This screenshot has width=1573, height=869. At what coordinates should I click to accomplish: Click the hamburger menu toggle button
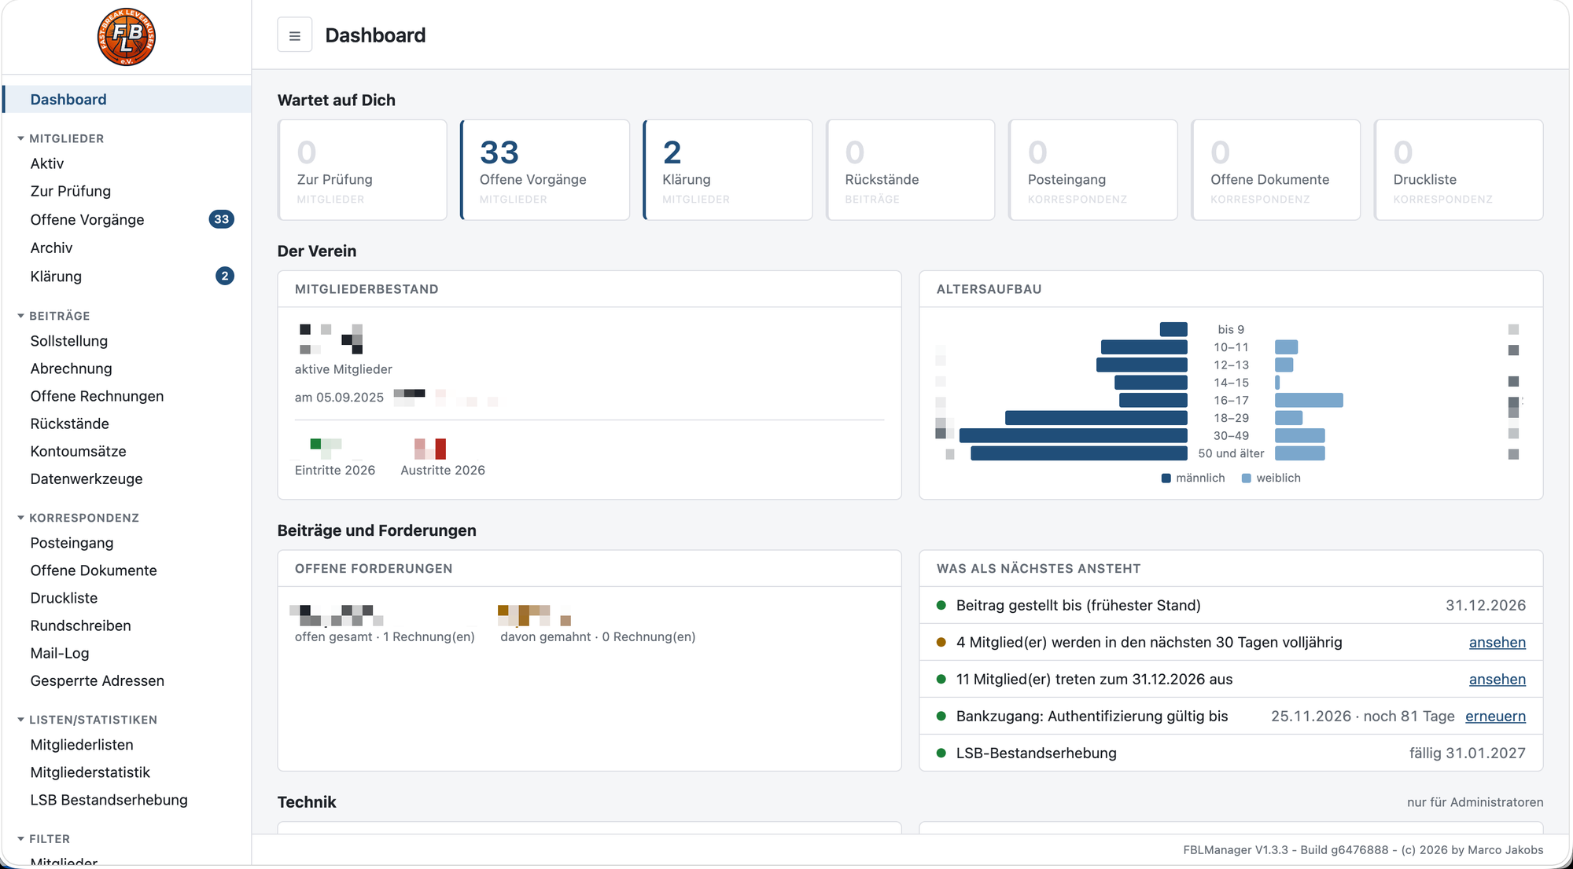click(294, 35)
